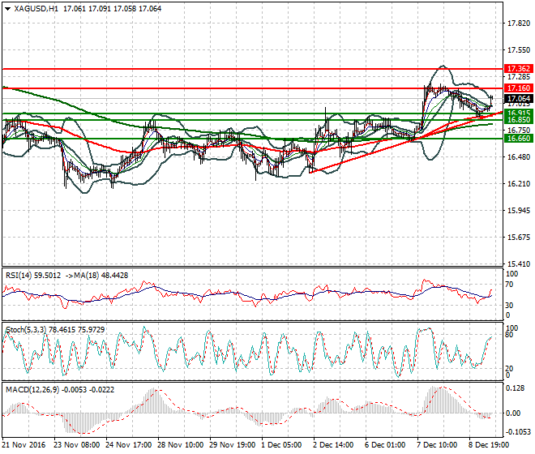
Task: Click the 24 Nov 17:00 time label
Action: click(129, 445)
